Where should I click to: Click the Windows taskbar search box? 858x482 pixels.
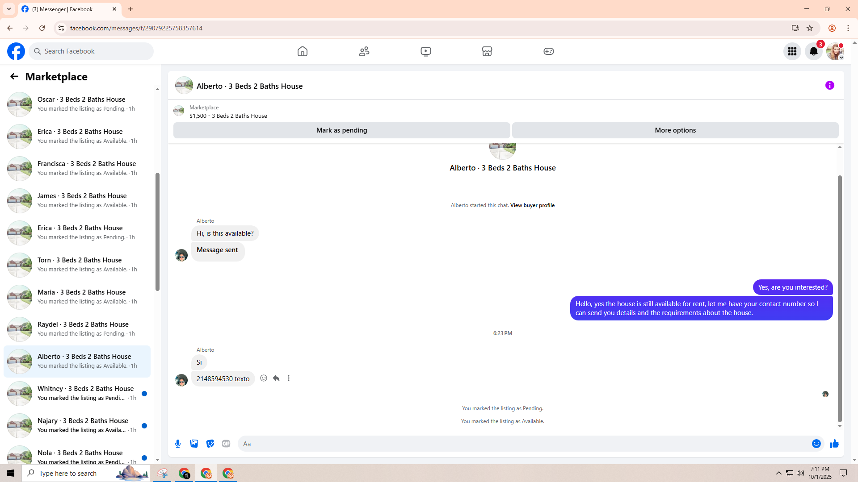[86, 473]
